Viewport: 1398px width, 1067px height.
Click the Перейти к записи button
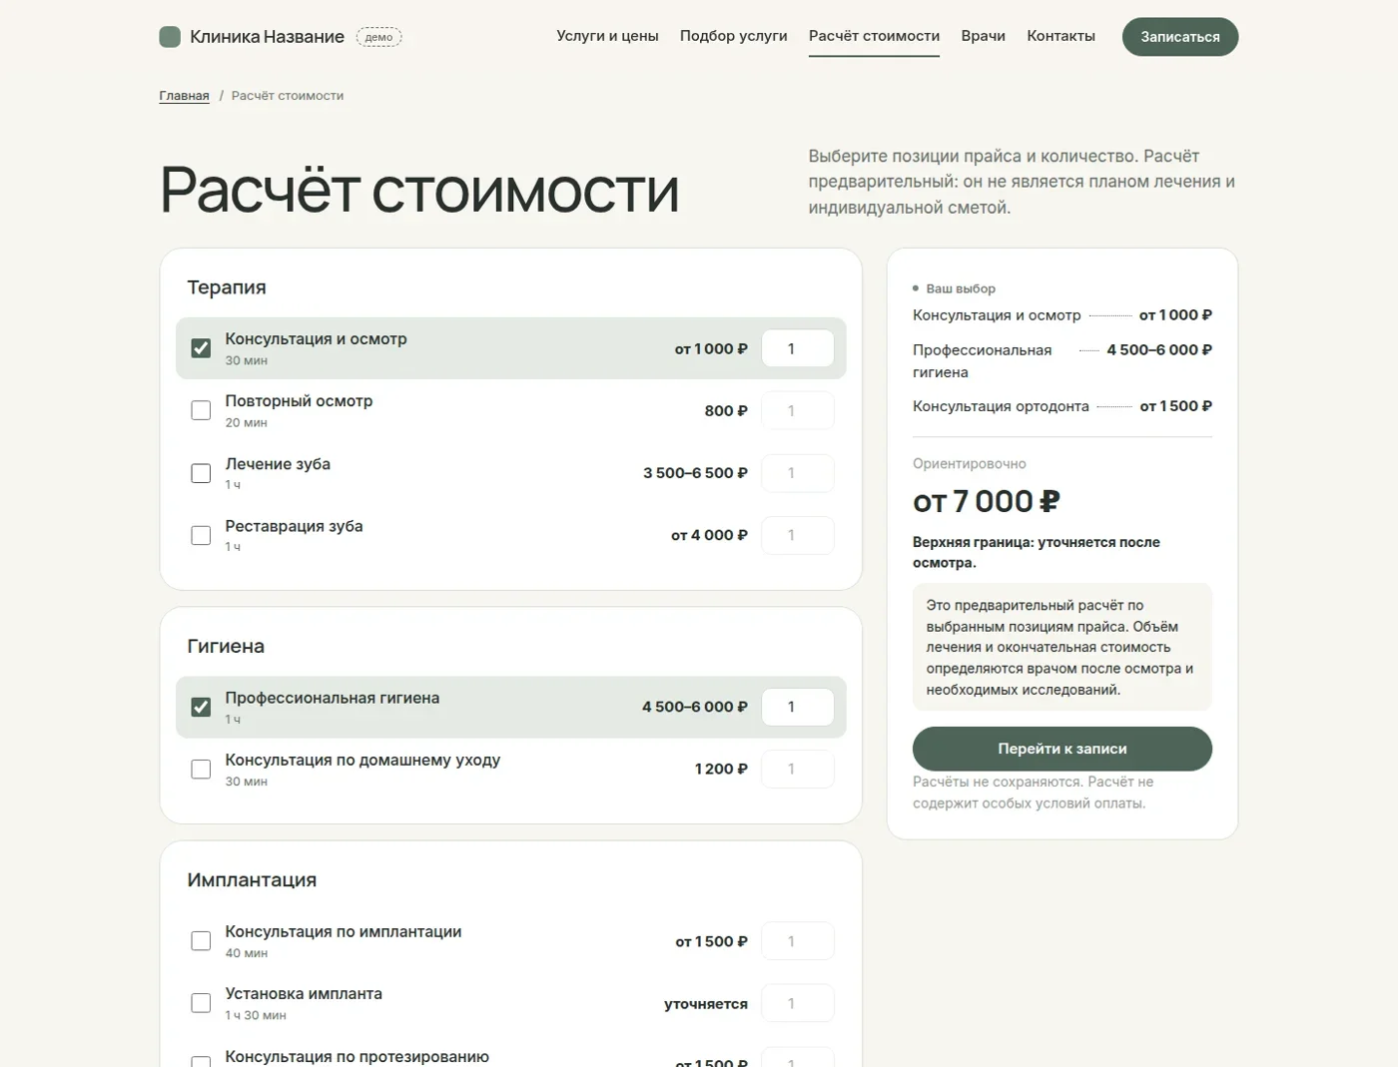tap(1062, 749)
